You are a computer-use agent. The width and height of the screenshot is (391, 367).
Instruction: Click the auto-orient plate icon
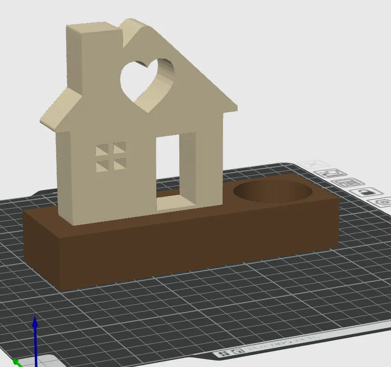331,173
